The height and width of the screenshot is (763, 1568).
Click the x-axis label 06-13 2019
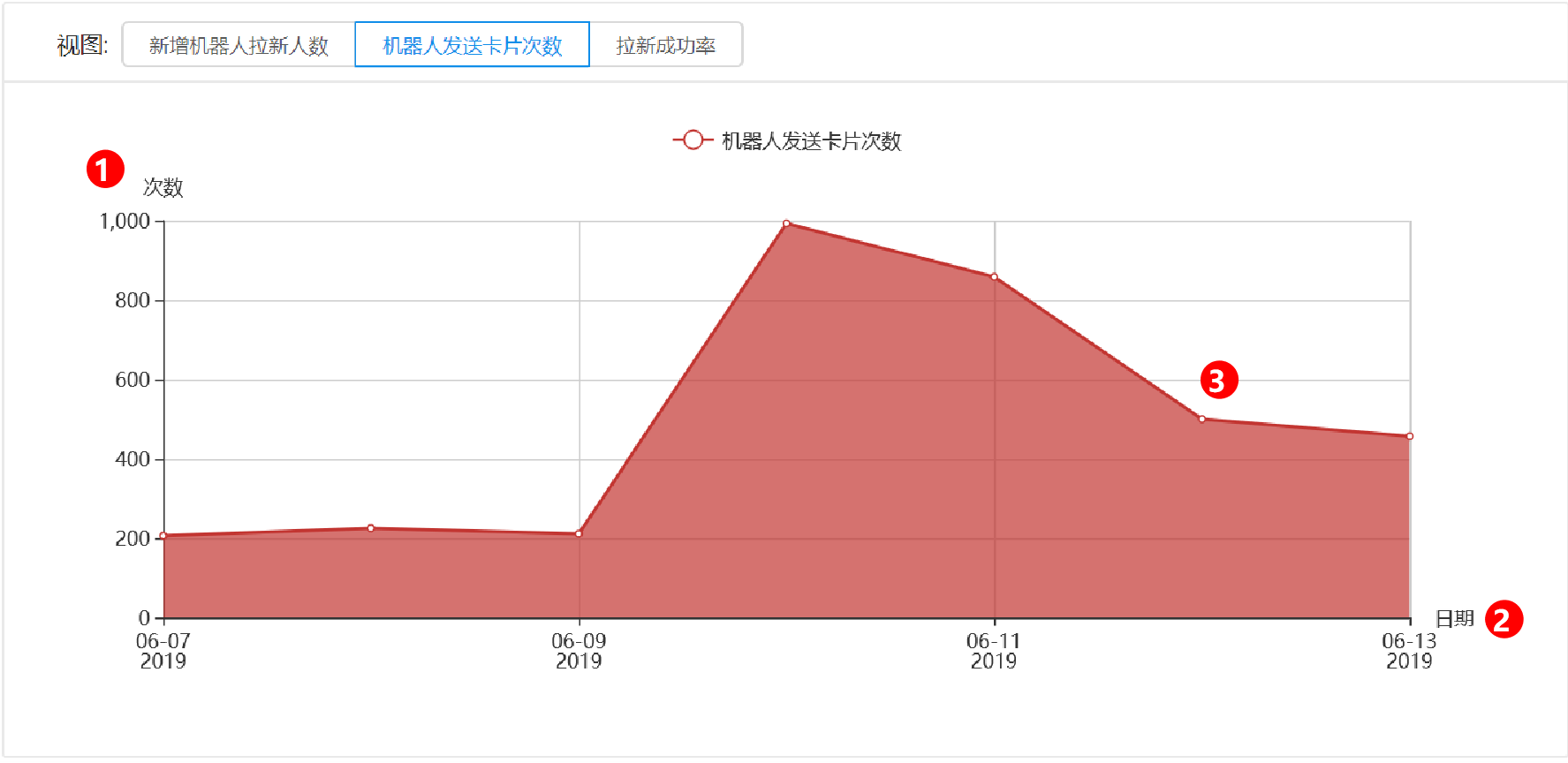coord(1409,651)
